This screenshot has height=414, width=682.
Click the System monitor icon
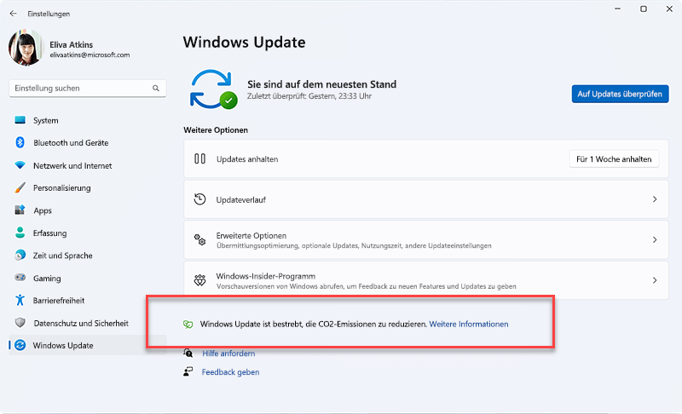tap(20, 120)
